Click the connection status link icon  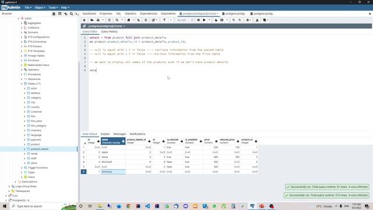pyautogui.click(x=84, y=26)
